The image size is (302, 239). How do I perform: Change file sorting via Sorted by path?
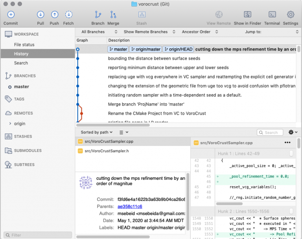click(x=97, y=132)
